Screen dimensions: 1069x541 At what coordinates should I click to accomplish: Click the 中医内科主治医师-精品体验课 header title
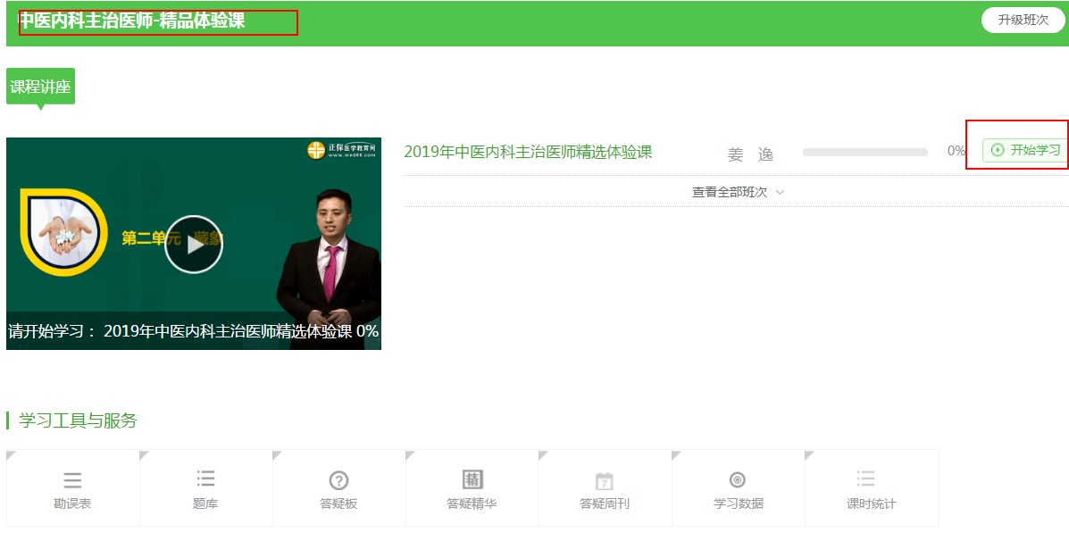132,21
